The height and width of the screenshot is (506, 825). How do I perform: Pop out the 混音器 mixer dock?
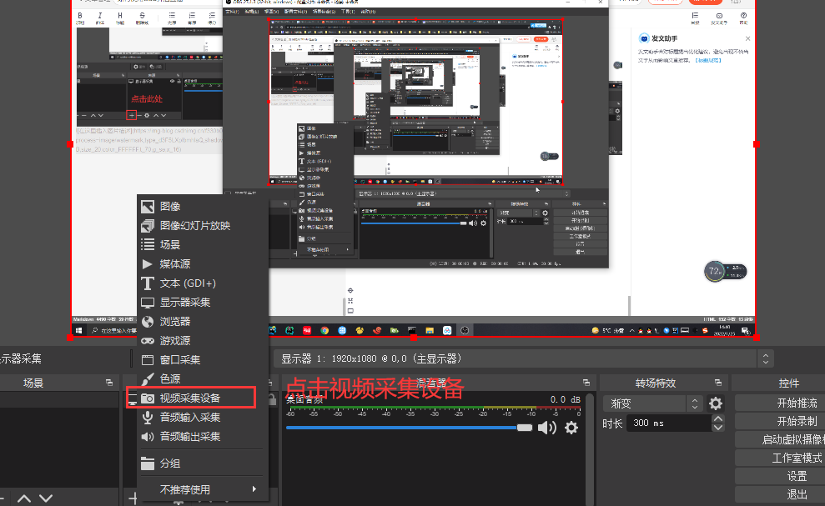tap(586, 383)
